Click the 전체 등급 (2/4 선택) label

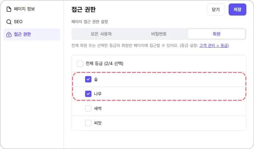coord(104,64)
